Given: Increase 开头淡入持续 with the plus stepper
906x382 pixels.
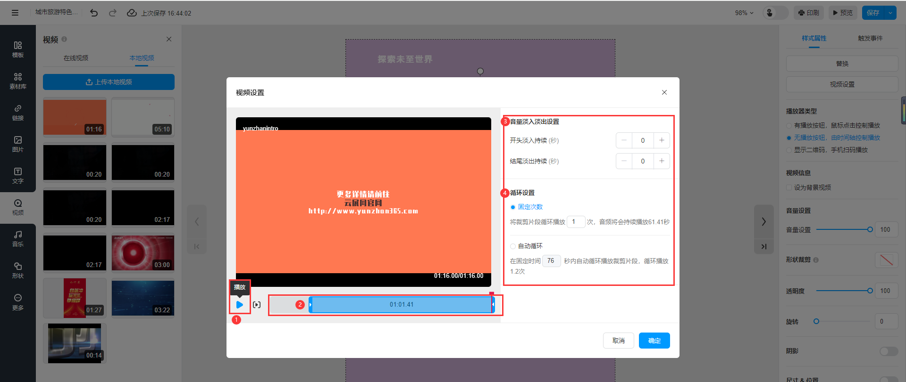Looking at the screenshot, I should [x=662, y=140].
